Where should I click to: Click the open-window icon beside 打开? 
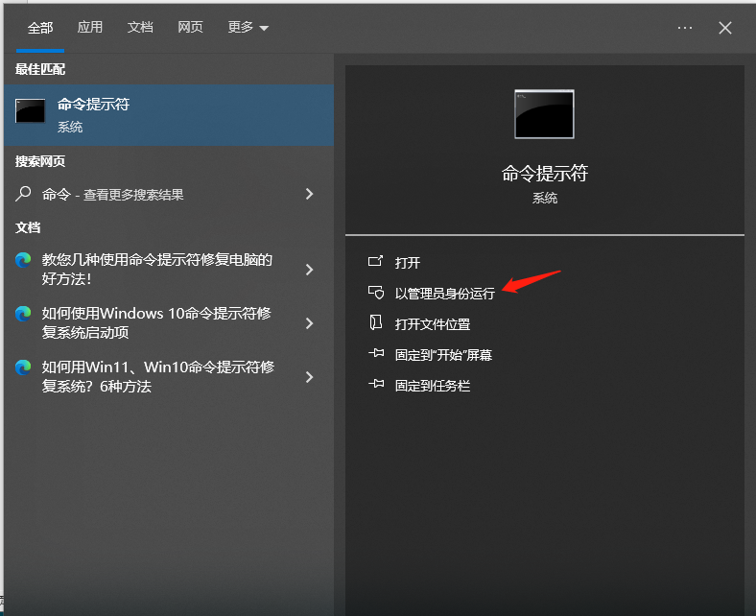[375, 261]
